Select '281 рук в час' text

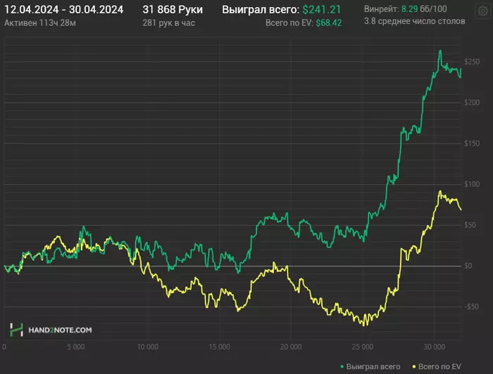(168, 23)
